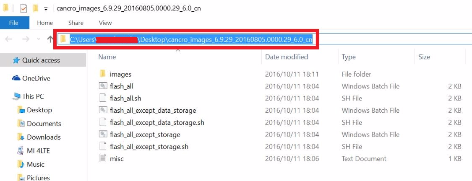Select the images folder icon
The image size is (472, 181).
103,74
